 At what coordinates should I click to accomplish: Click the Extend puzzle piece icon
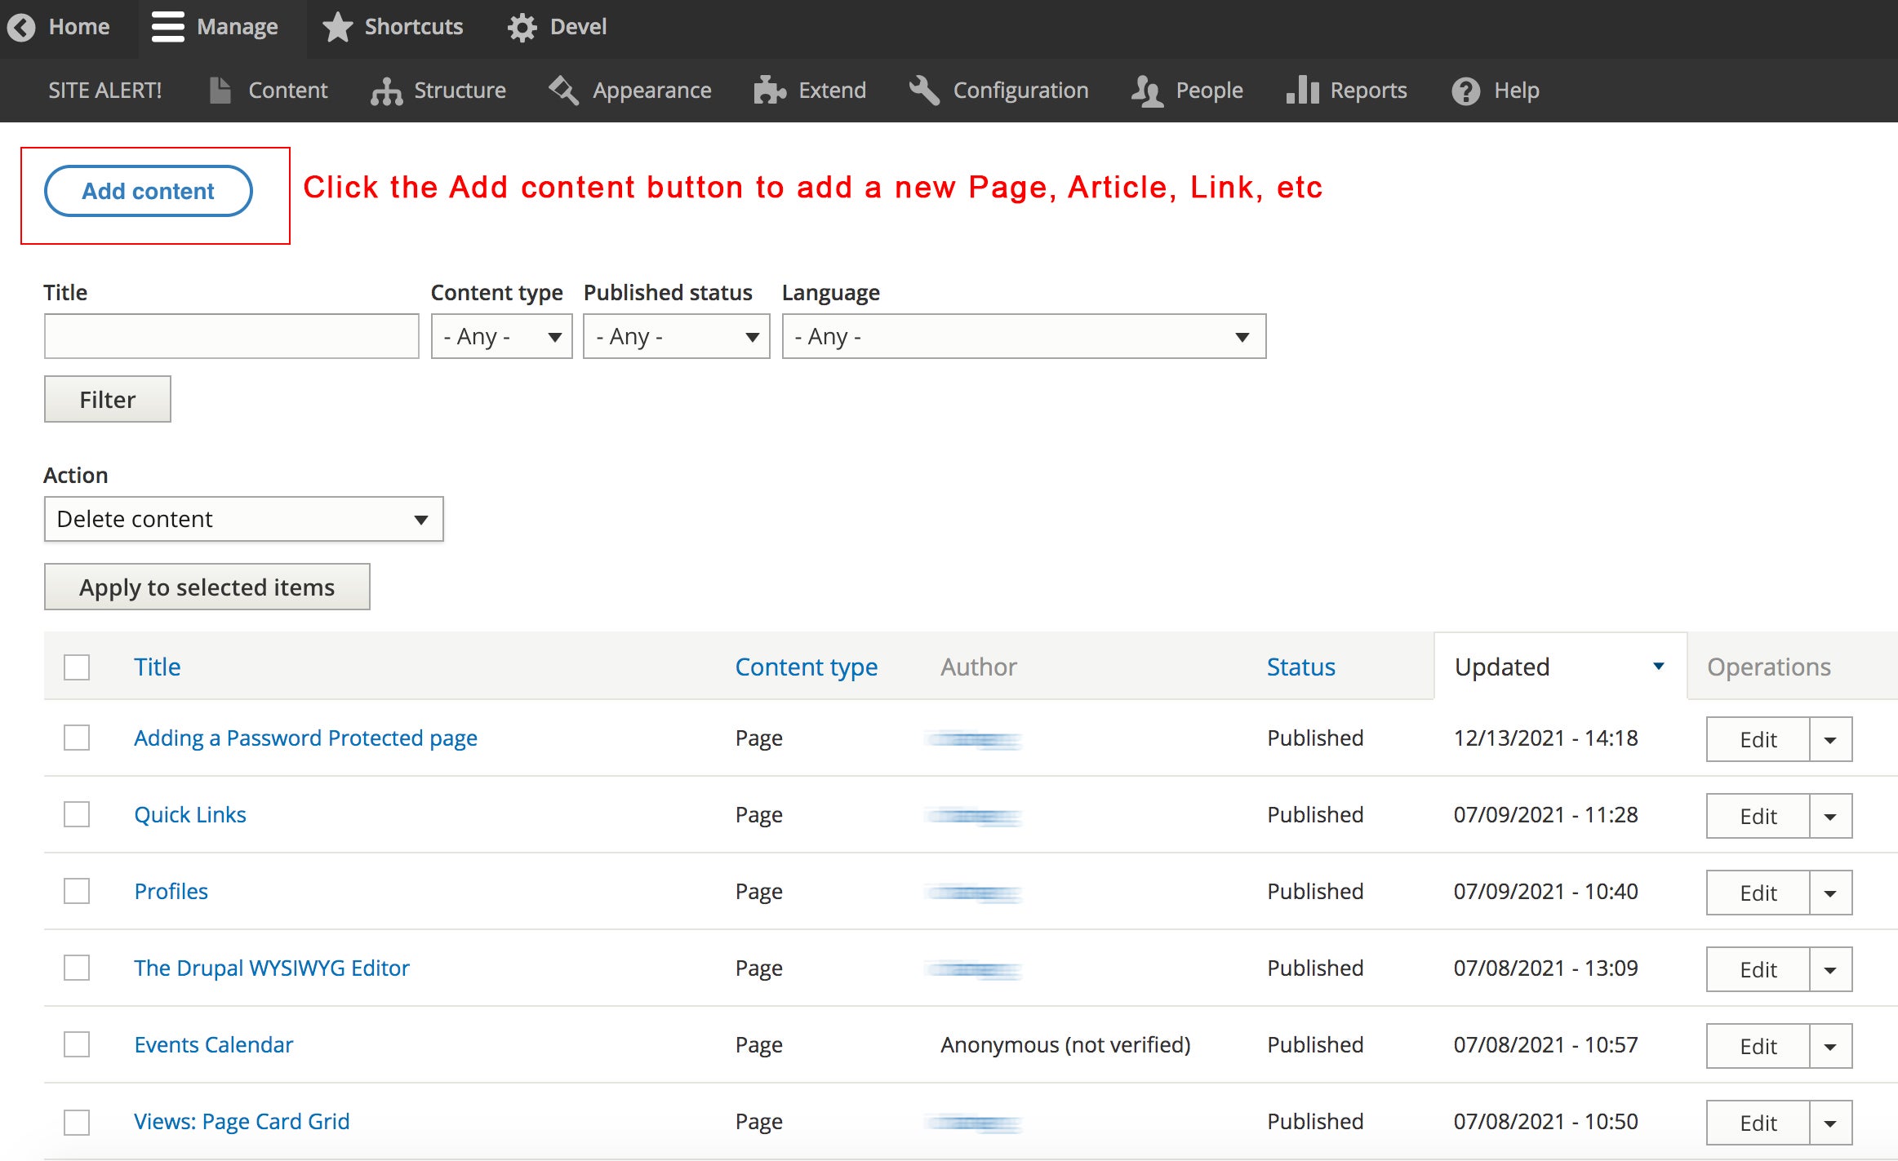pos(770,90)
